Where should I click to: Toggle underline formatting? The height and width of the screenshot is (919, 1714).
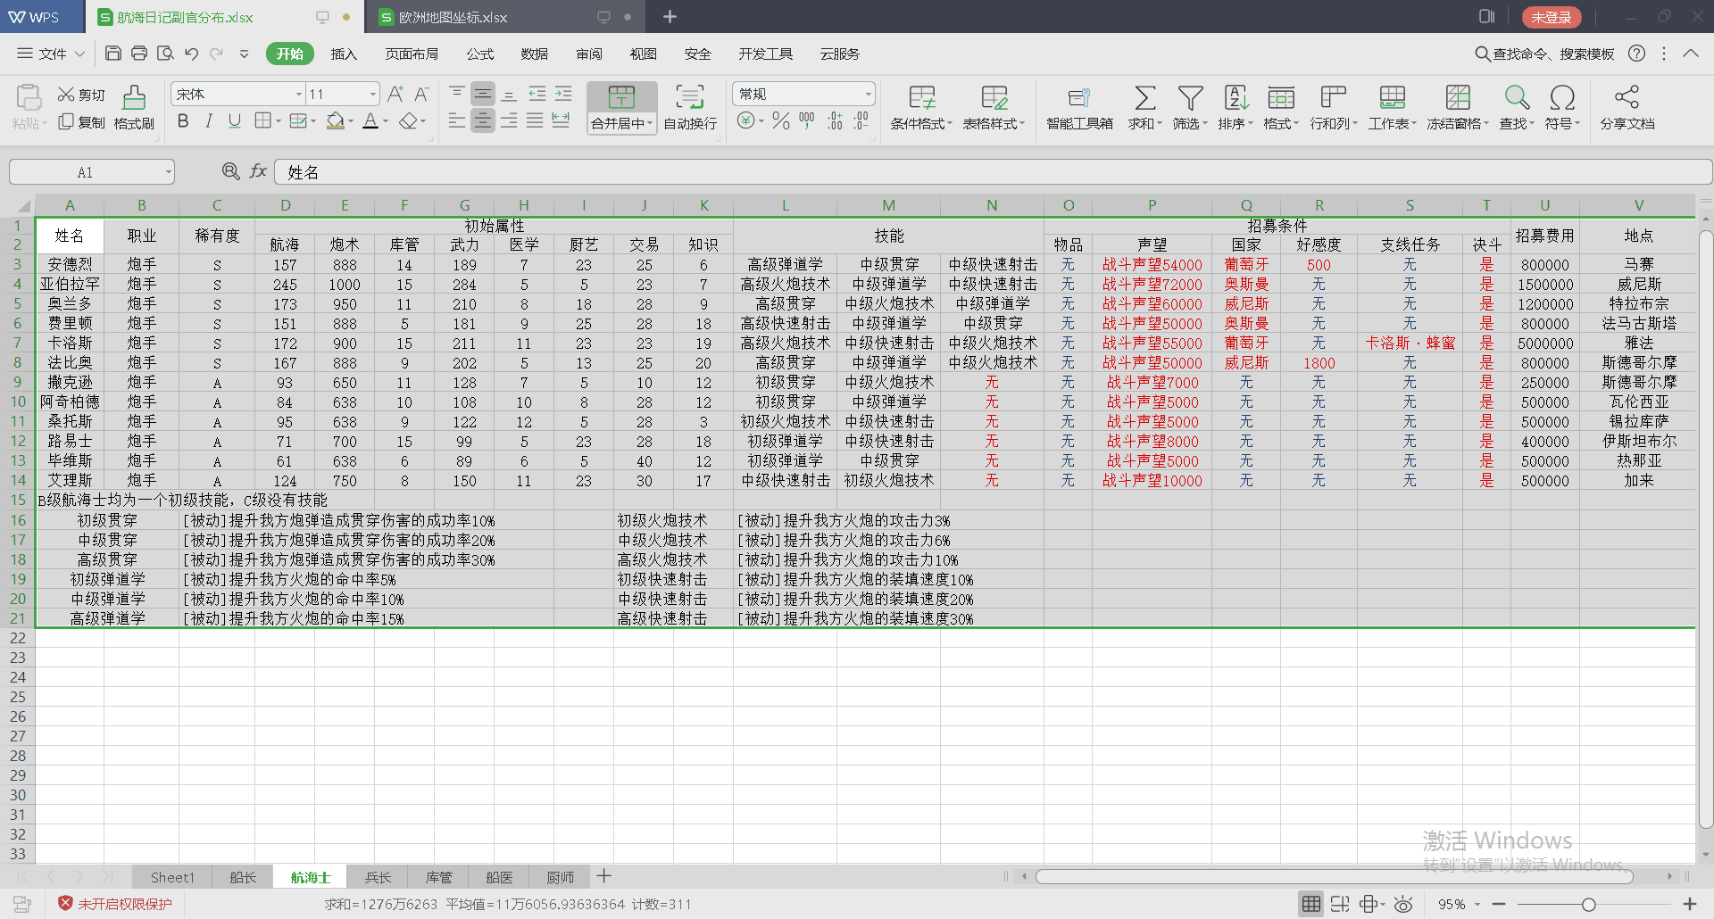(235, 120)
